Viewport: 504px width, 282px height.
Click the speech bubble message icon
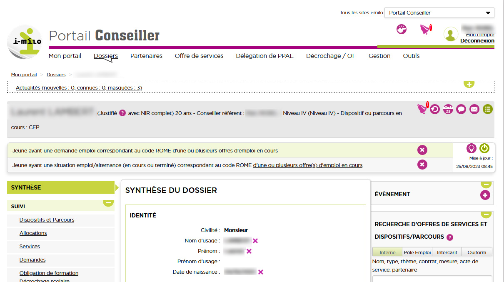click(461, 109)
